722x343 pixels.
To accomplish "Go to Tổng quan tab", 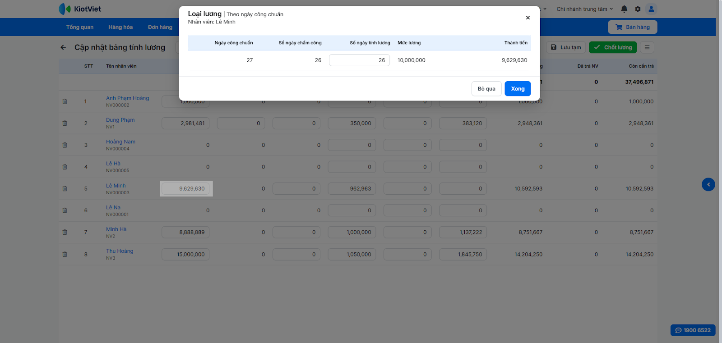I will 80,27.
